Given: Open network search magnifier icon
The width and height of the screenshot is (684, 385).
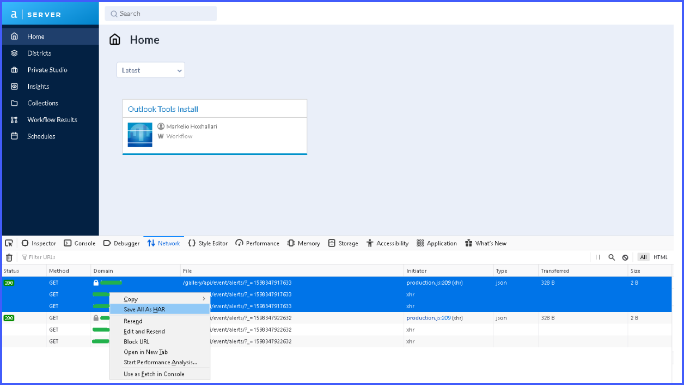Looking at the screenshot, I should pyautogui.click(x=612, y=257).
